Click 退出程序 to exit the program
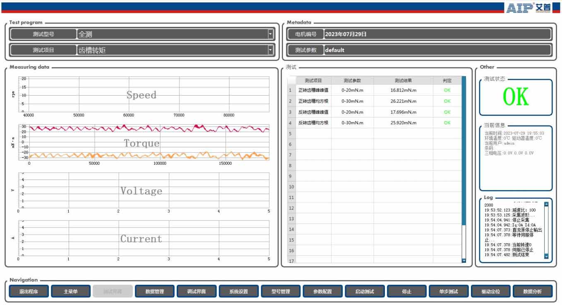The height and width of the screenshot is (305, 562). click(29, 291)
